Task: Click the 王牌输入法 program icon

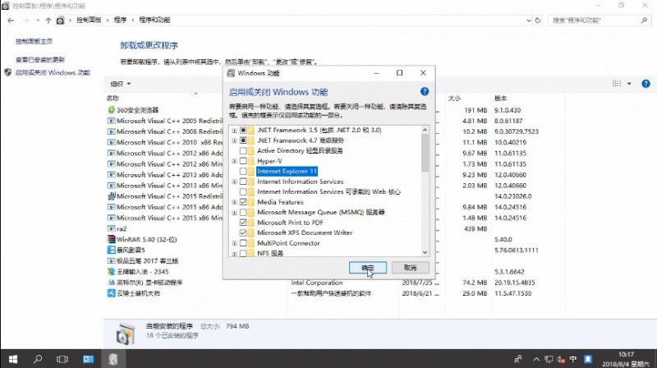Action: tap(111, 272)
